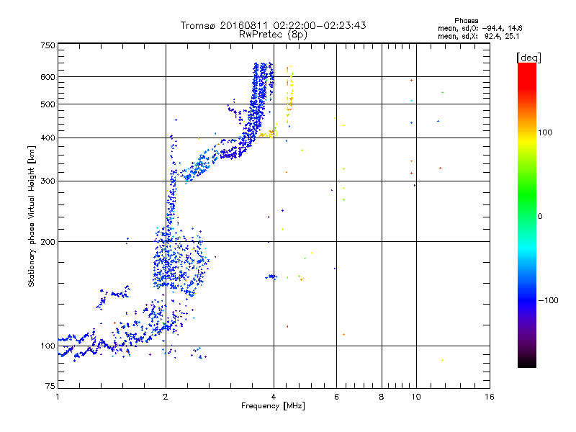Screen dimensions: 576x432
Task: Click the yellow-orange X-mode trace near 4.4 MHz
Action: 289,94
